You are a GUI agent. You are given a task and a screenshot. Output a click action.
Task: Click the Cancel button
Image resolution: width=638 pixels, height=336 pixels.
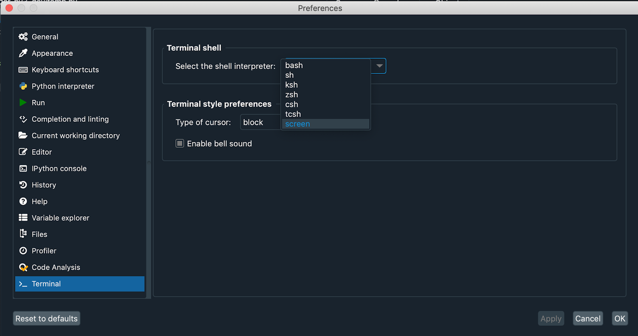(588, 319)
